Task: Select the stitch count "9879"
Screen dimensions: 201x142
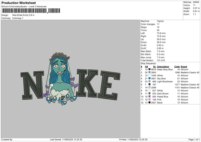Action: [x=153, y=69]
